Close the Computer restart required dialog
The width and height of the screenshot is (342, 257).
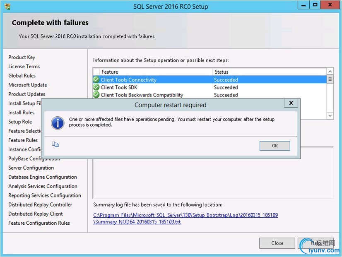point(291,103)
